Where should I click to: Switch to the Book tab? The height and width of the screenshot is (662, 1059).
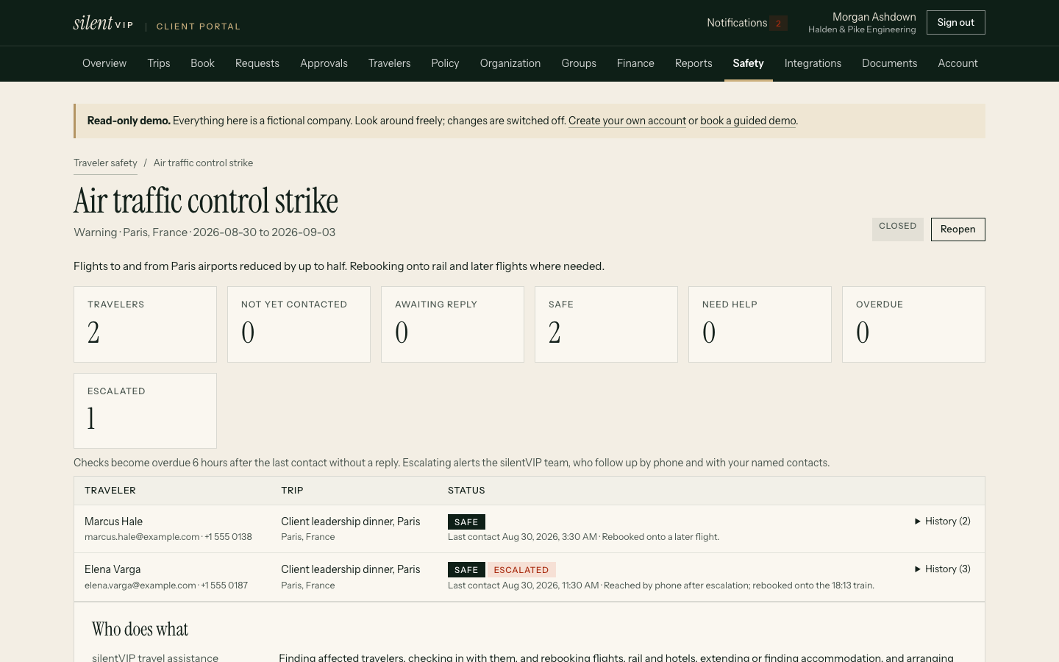[x=202, y=63]
